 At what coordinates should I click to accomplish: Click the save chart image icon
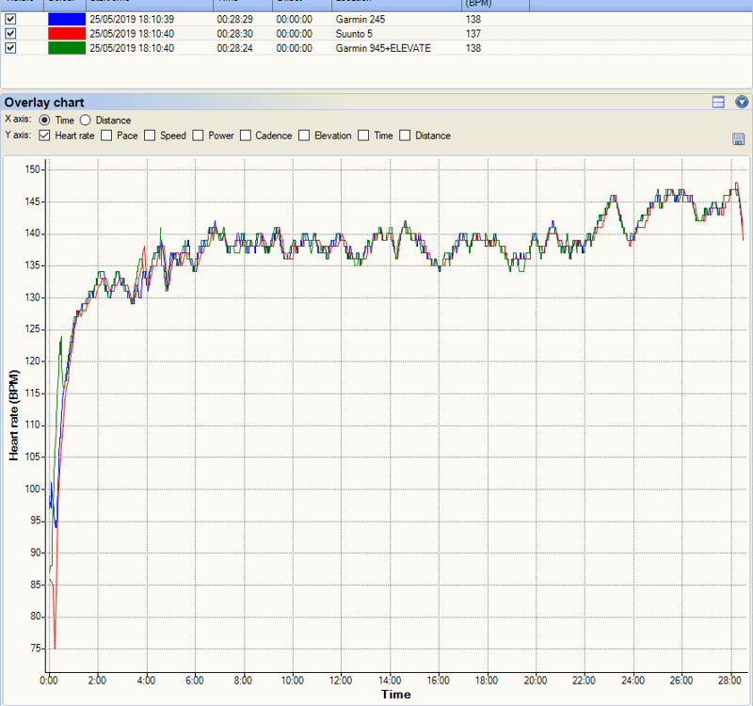click(738, 138)
